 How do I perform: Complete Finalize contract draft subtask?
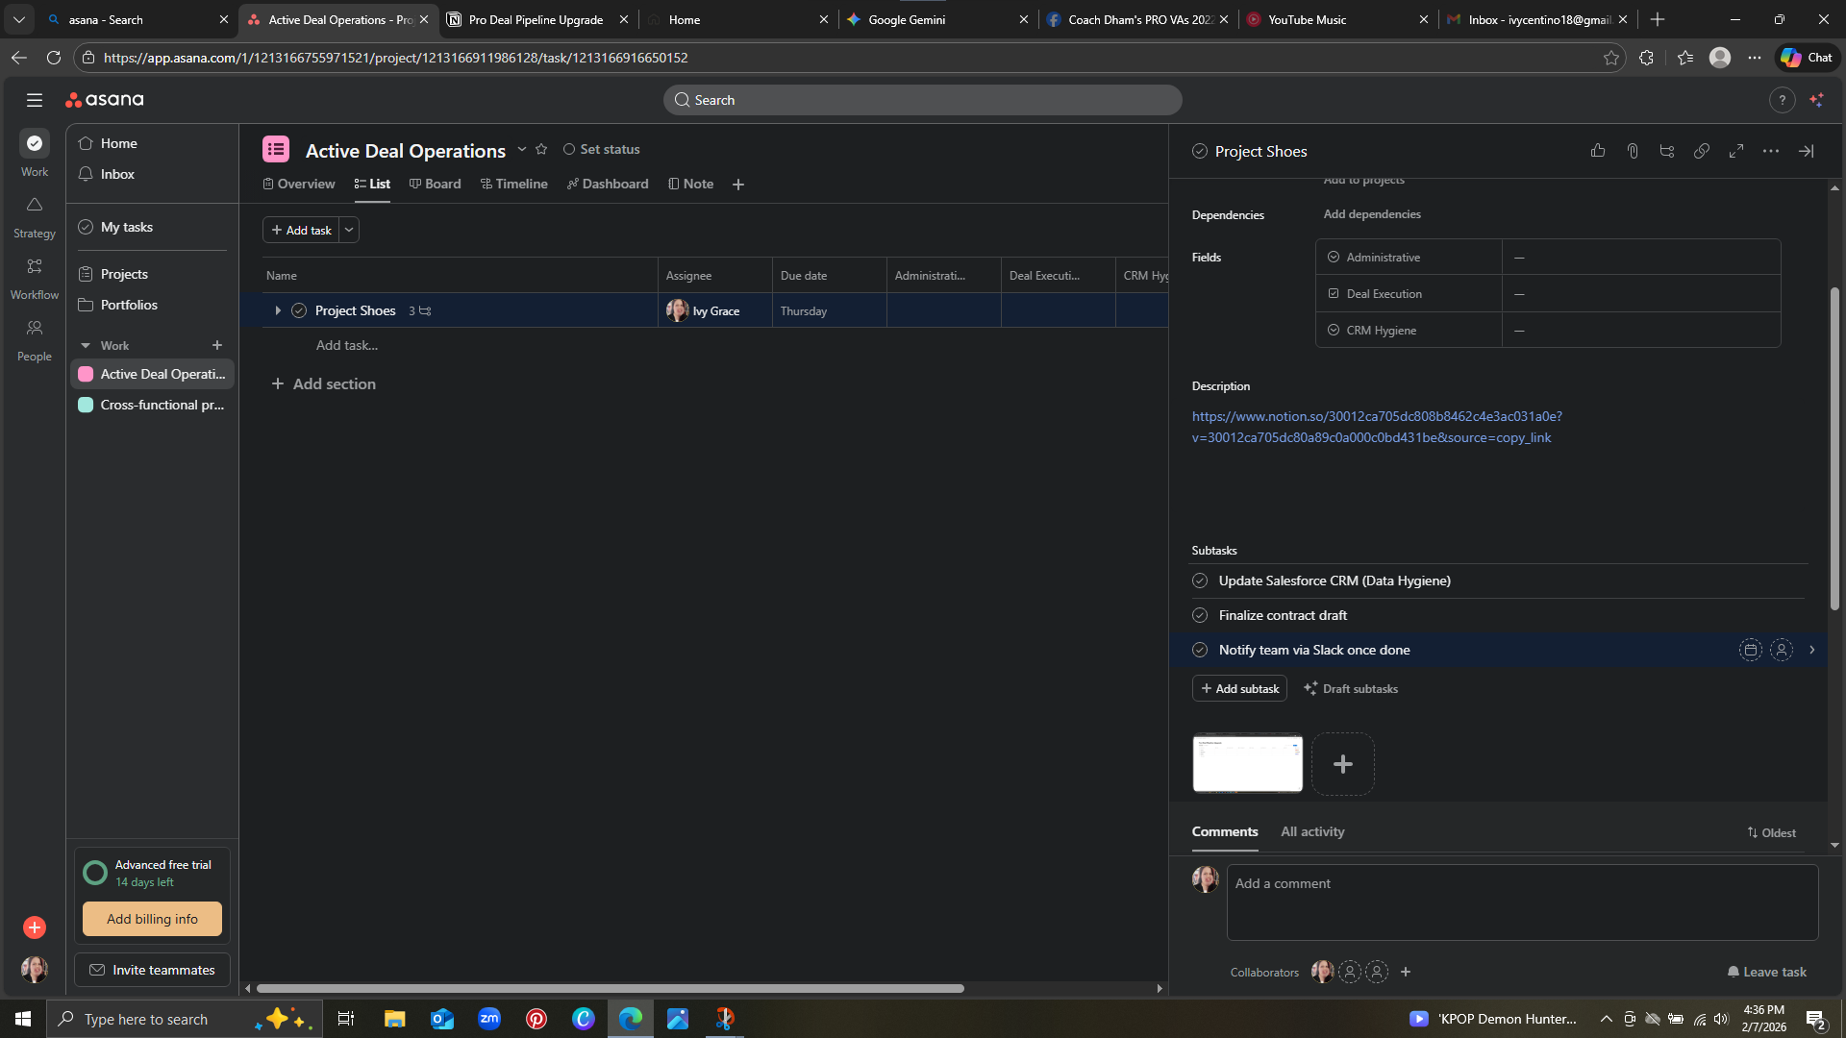pyautogui.click(x=1200, y=615)
